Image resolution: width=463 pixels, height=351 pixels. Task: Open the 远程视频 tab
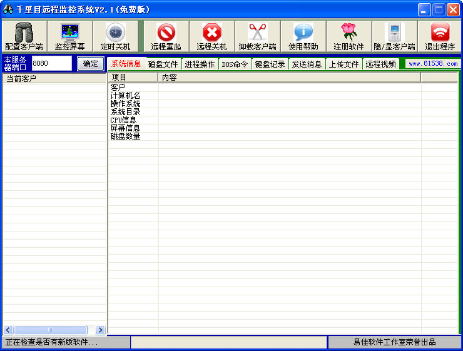coord(380,64)
